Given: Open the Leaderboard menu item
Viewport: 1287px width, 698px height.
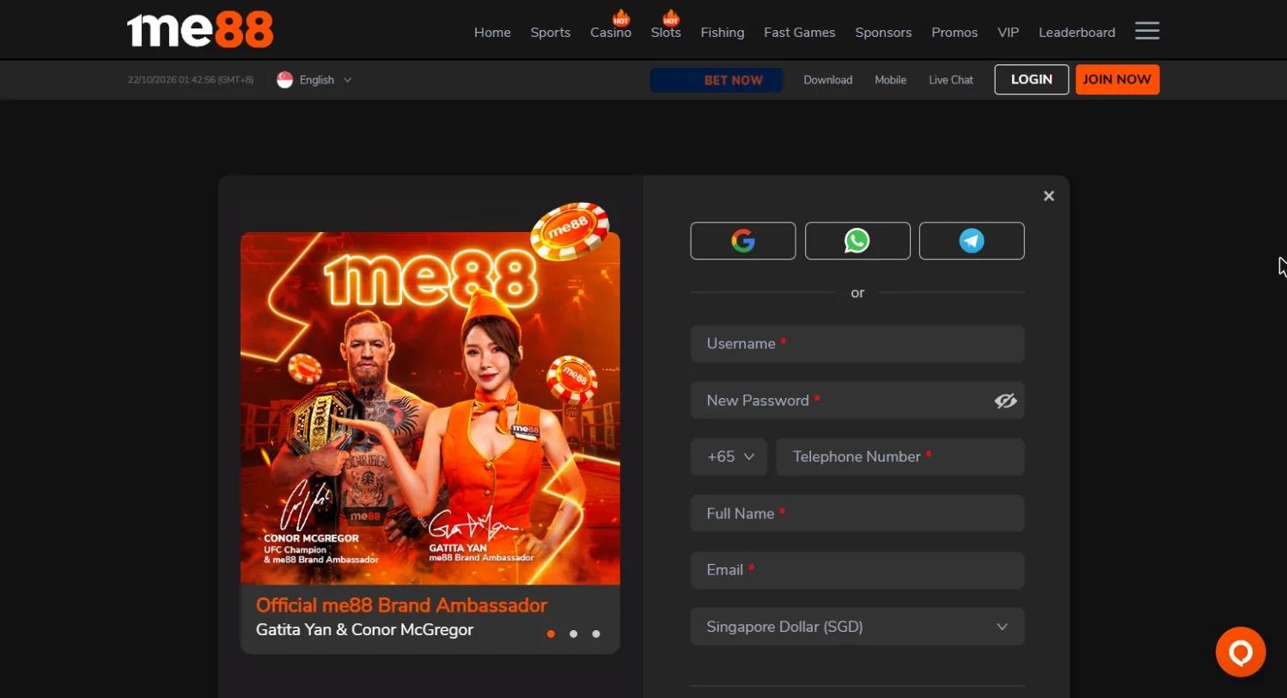Looking at the screenshot, I should click(1077, 33).
